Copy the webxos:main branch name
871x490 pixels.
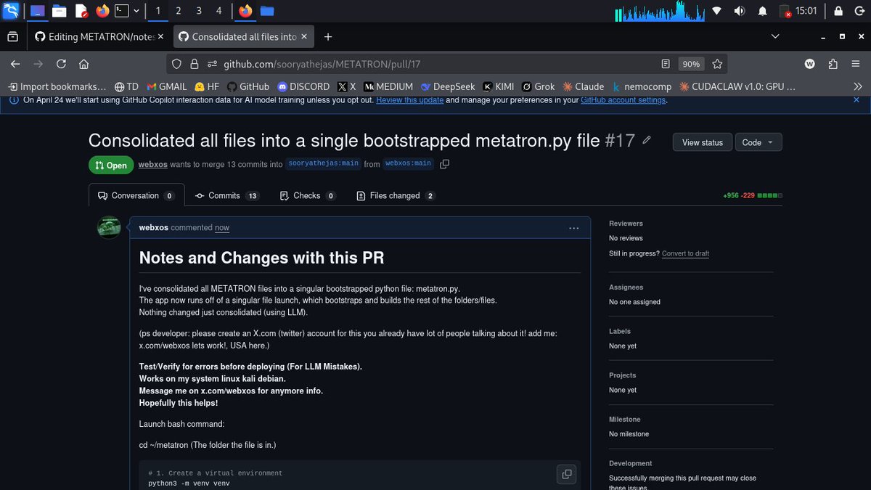[x=445, y=164]
